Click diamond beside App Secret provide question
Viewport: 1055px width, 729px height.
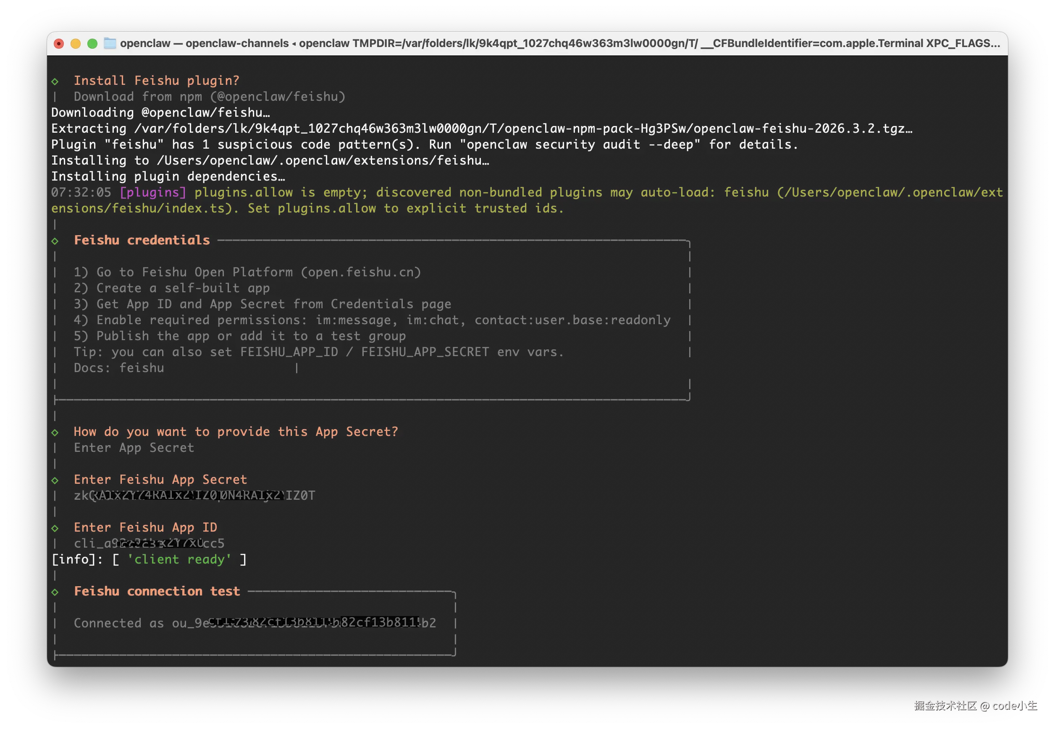[x=55, y=432]
